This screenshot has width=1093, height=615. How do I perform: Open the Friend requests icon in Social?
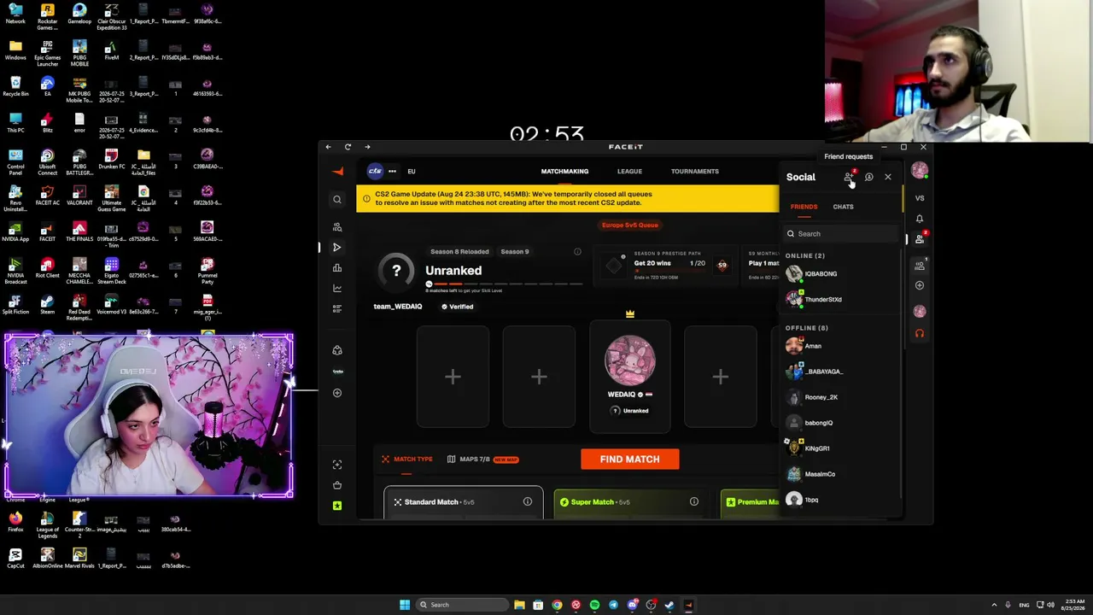click(x=849, y=177)
